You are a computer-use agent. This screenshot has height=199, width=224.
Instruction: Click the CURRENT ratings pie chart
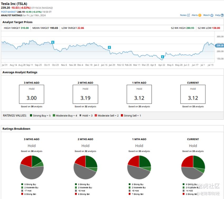(x=193, y=167)
